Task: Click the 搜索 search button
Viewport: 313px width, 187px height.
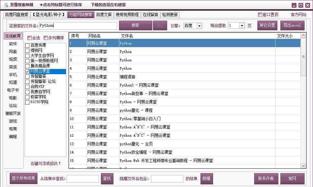Action: pyautogui.click(x=135, y=25)
